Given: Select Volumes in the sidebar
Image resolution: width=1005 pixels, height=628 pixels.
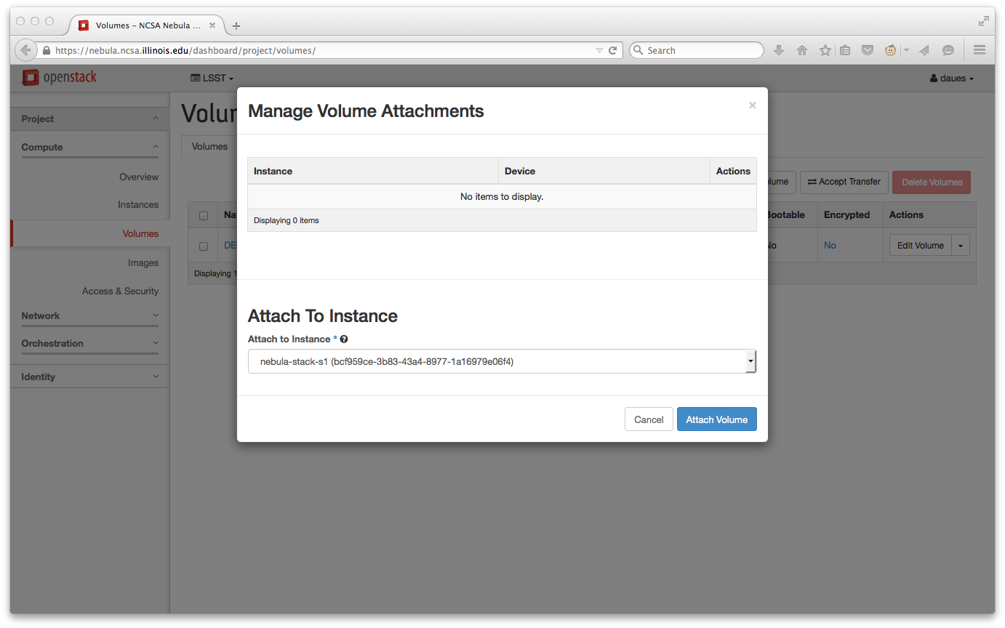Looking at the screenshot, I should point(140,233).
